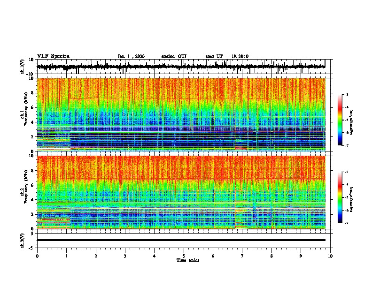This screenshot has width=372, height=287.
Task: Click the "ch.1(V)" vertical axis label
Action: (23, 67)
